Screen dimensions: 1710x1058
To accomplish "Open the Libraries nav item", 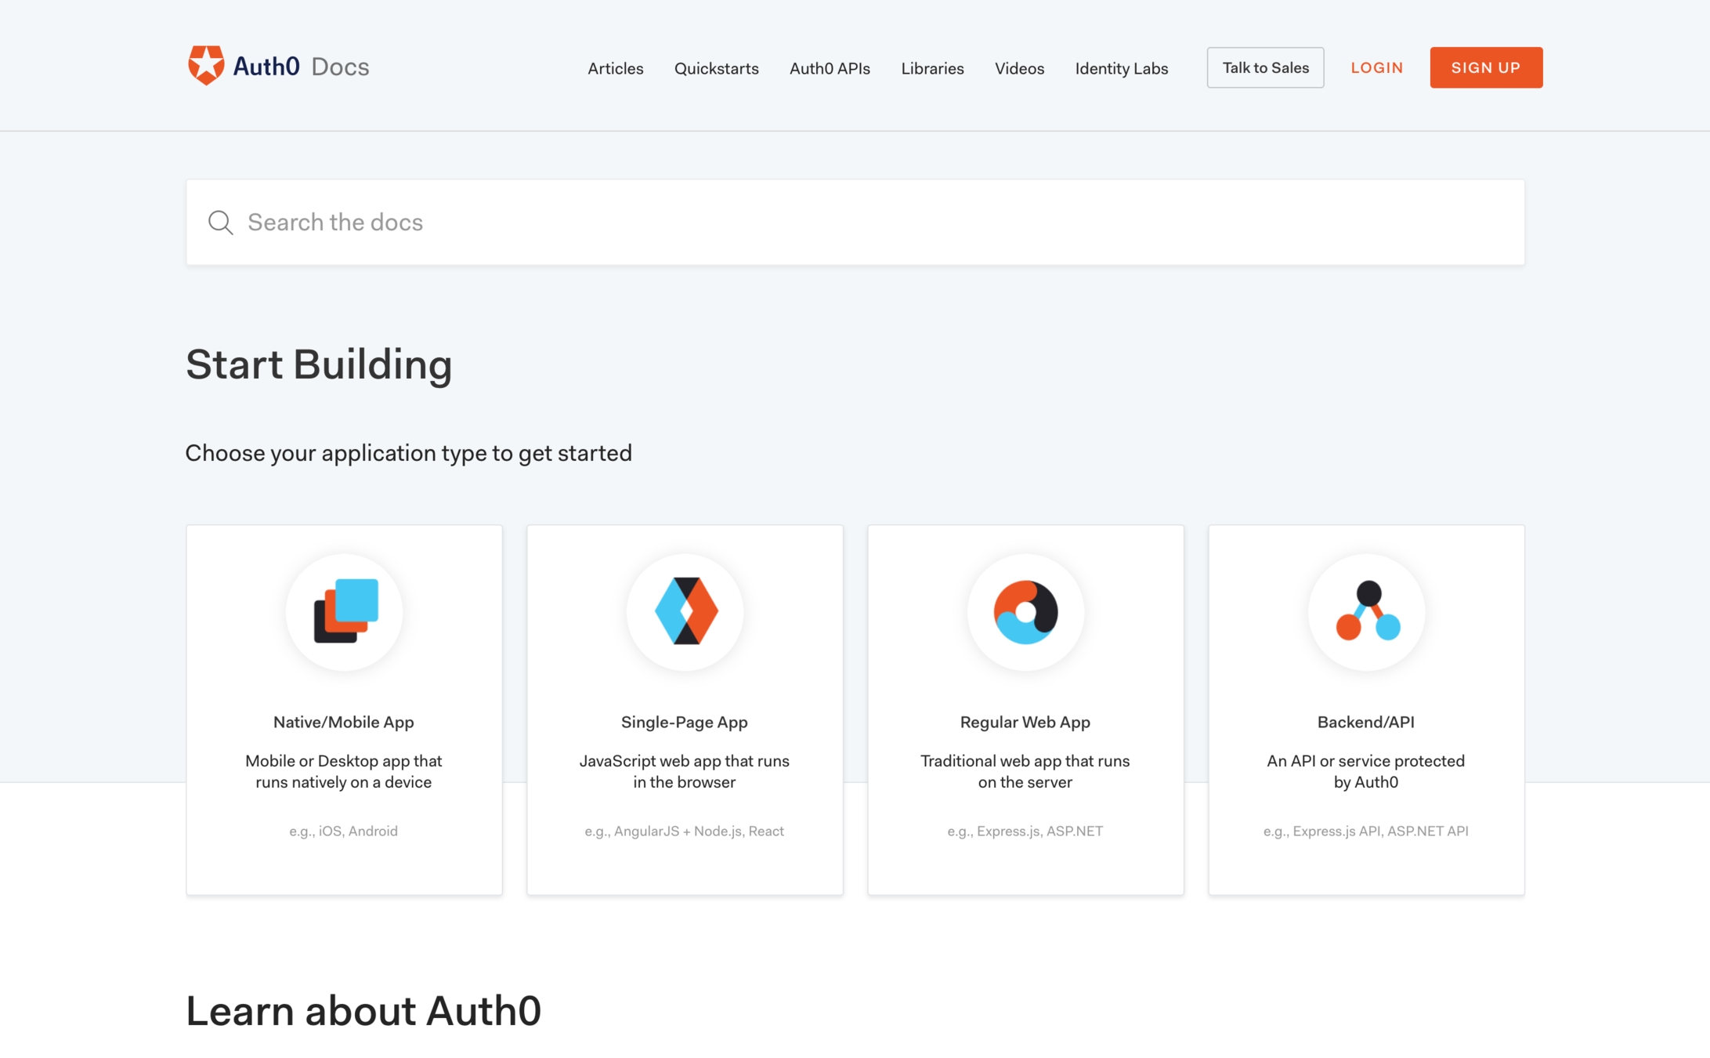I will pos(932,68).
